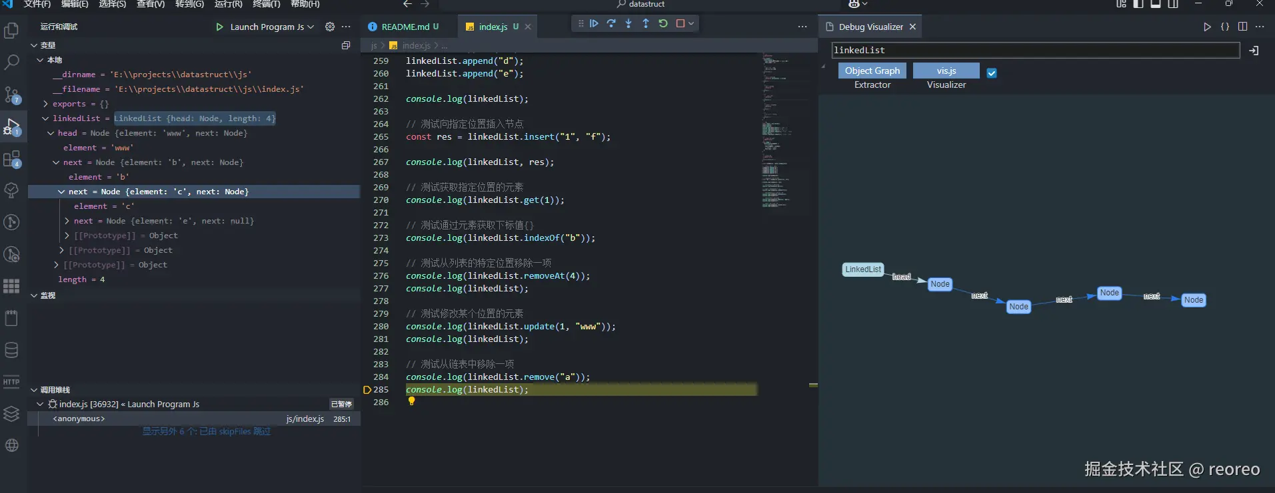Click the Continue debug button
1275x493 pixels.
click(x=594, y=23)
